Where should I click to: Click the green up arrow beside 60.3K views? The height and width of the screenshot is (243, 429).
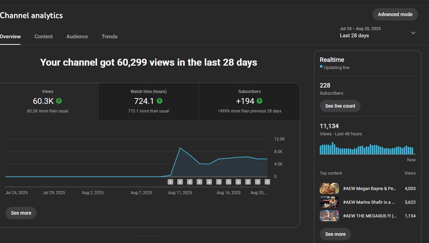click(59, 101)
